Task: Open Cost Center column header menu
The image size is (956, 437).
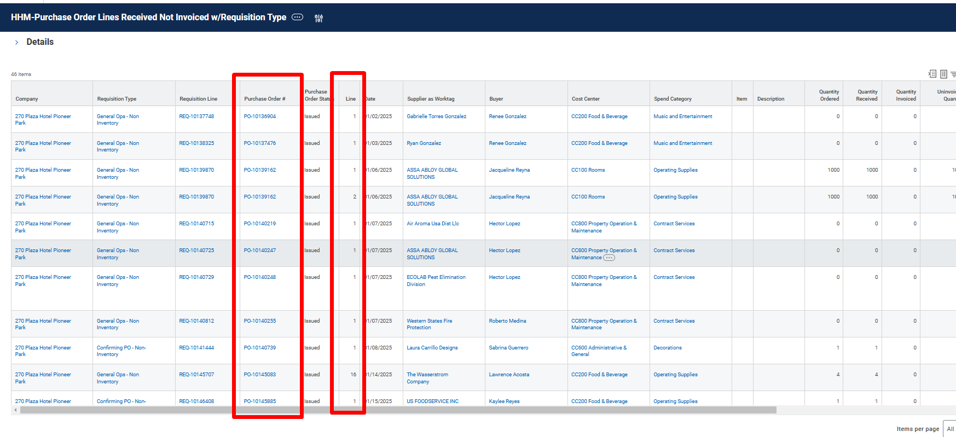Action: click(x=586, y=99)
